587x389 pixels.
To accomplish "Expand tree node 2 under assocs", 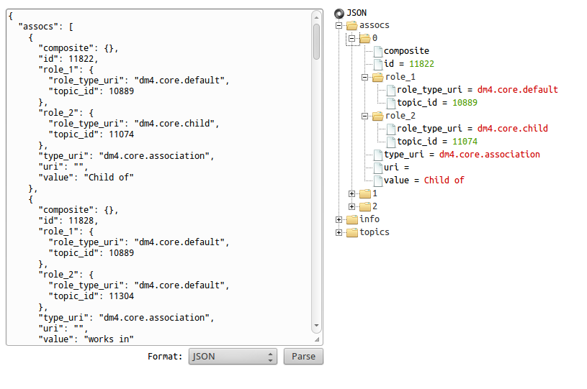I will pos(352,206).
